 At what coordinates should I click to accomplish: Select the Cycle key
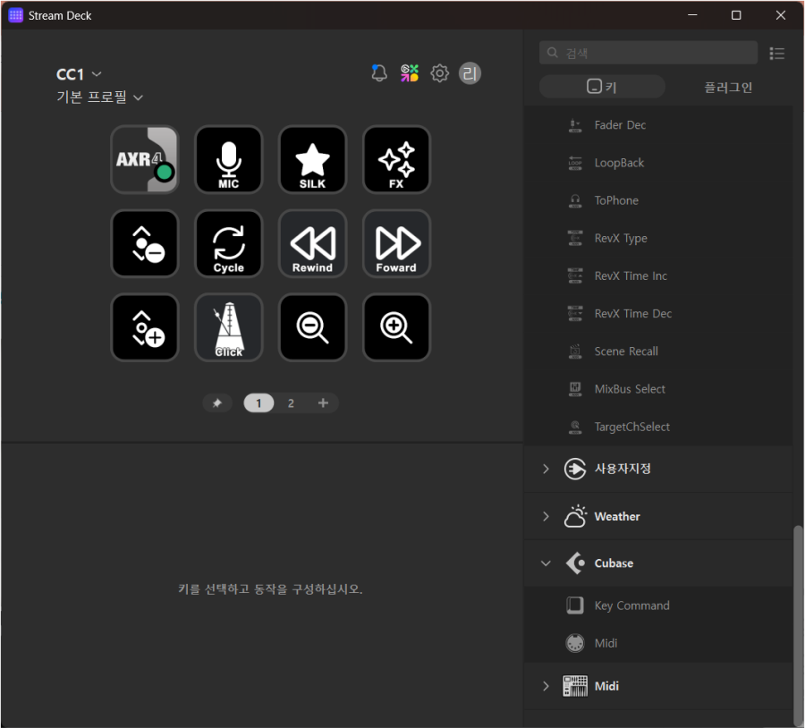point(228,243)
